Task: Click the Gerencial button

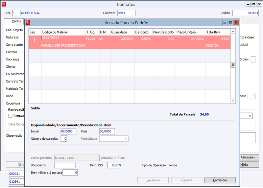Action: click(153, 180)
